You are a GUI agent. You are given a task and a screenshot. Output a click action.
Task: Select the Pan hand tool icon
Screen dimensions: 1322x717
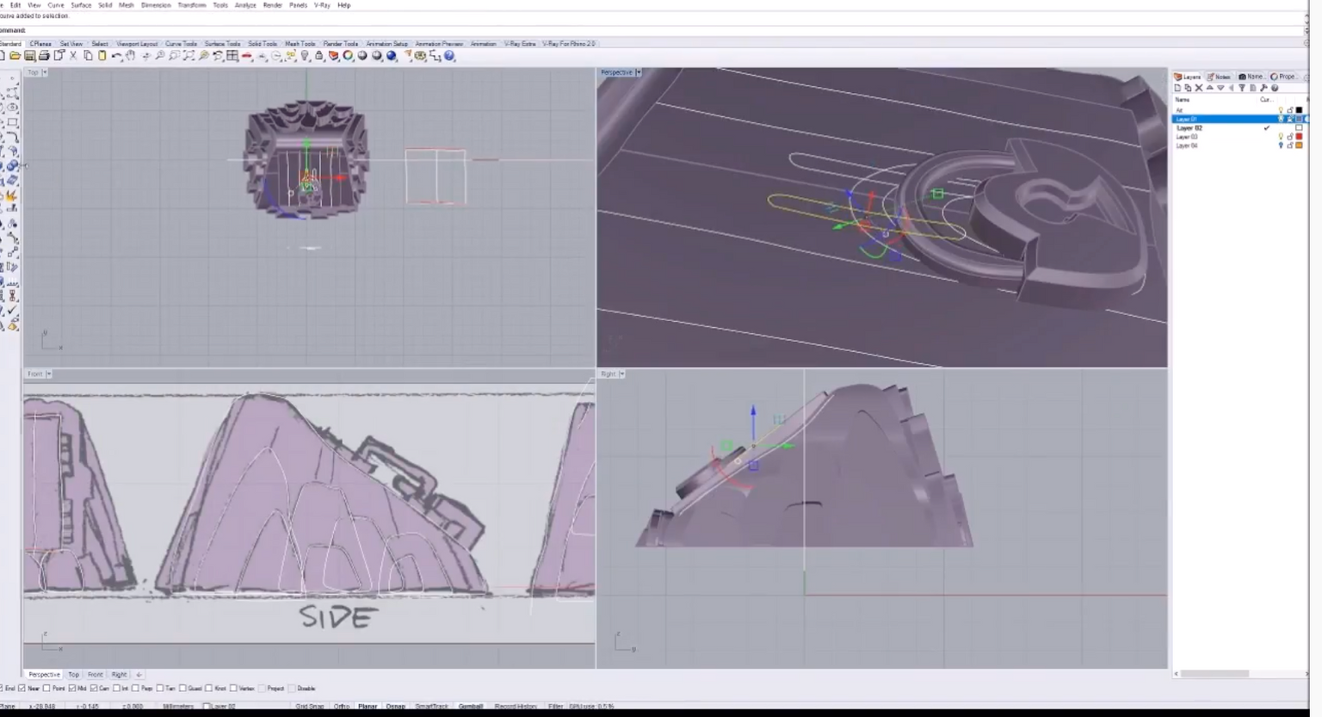click(131, 56)
